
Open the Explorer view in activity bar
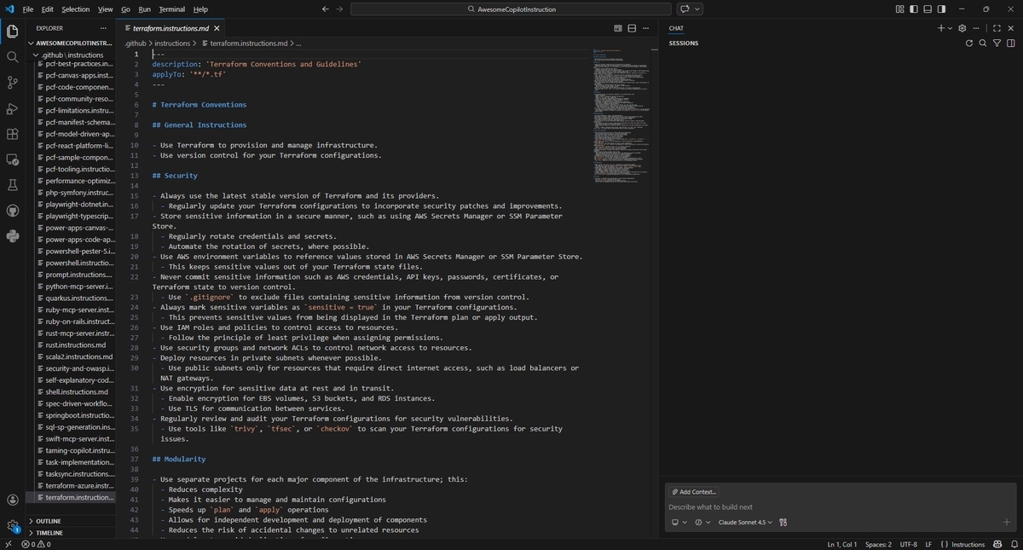[12, 32]
